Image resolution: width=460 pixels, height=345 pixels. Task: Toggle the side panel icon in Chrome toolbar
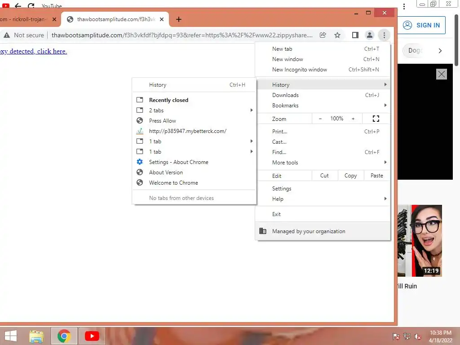point(355,35)
